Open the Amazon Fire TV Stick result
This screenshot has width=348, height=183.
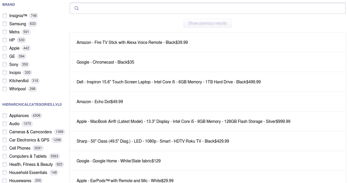coord(132,42)
